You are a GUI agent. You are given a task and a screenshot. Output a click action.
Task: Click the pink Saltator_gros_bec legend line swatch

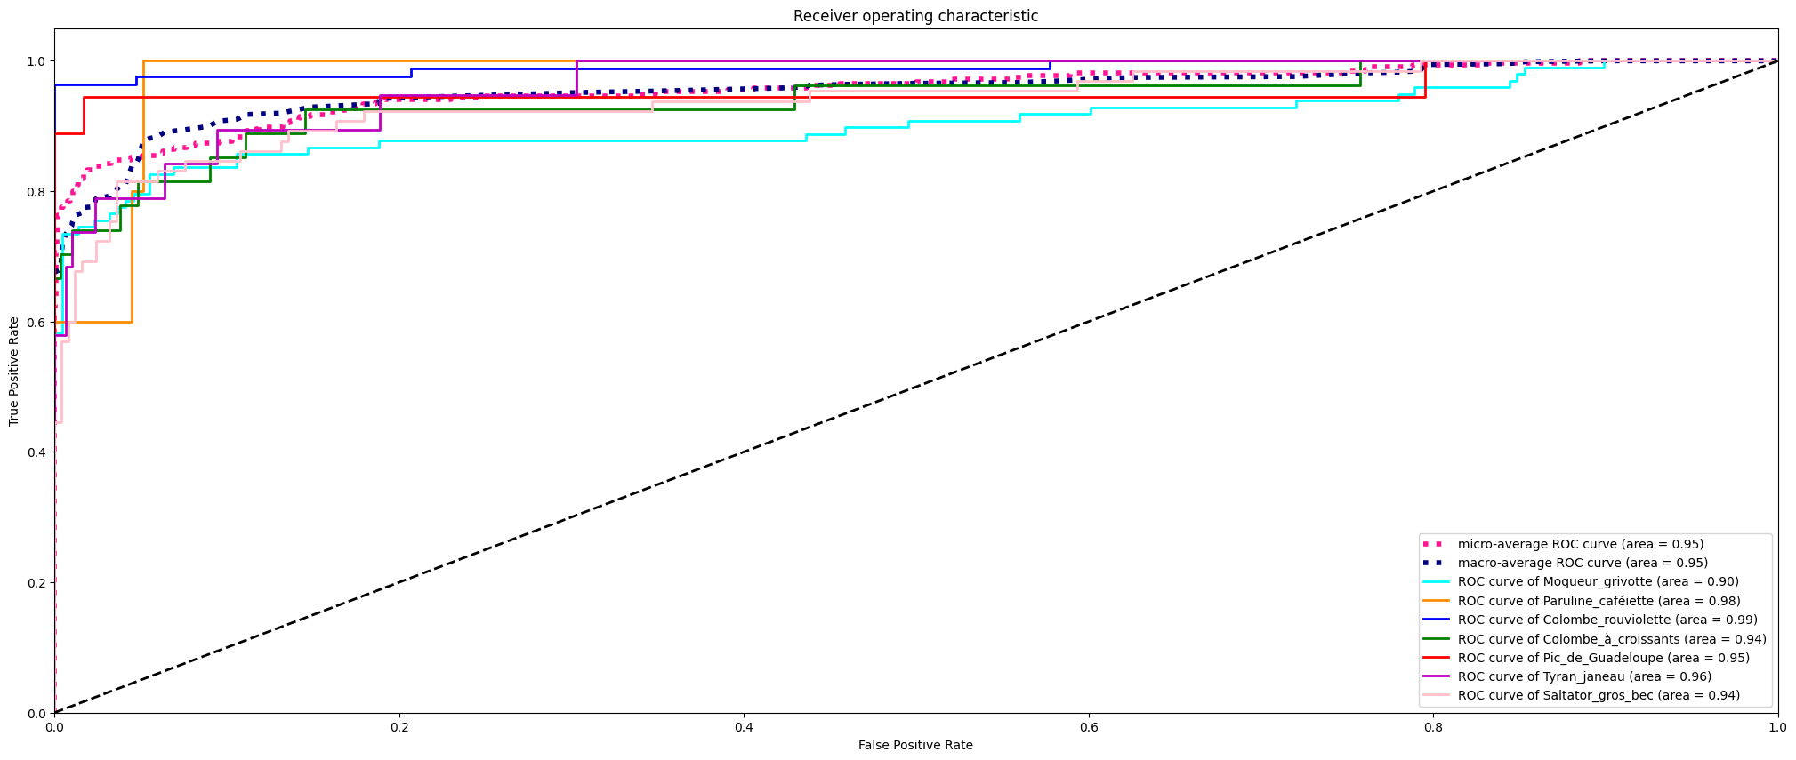tap(1436, 695)
